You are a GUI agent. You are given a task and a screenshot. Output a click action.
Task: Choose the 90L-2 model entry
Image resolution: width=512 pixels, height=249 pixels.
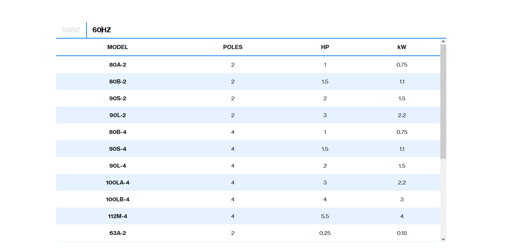(x=118, y=115)
